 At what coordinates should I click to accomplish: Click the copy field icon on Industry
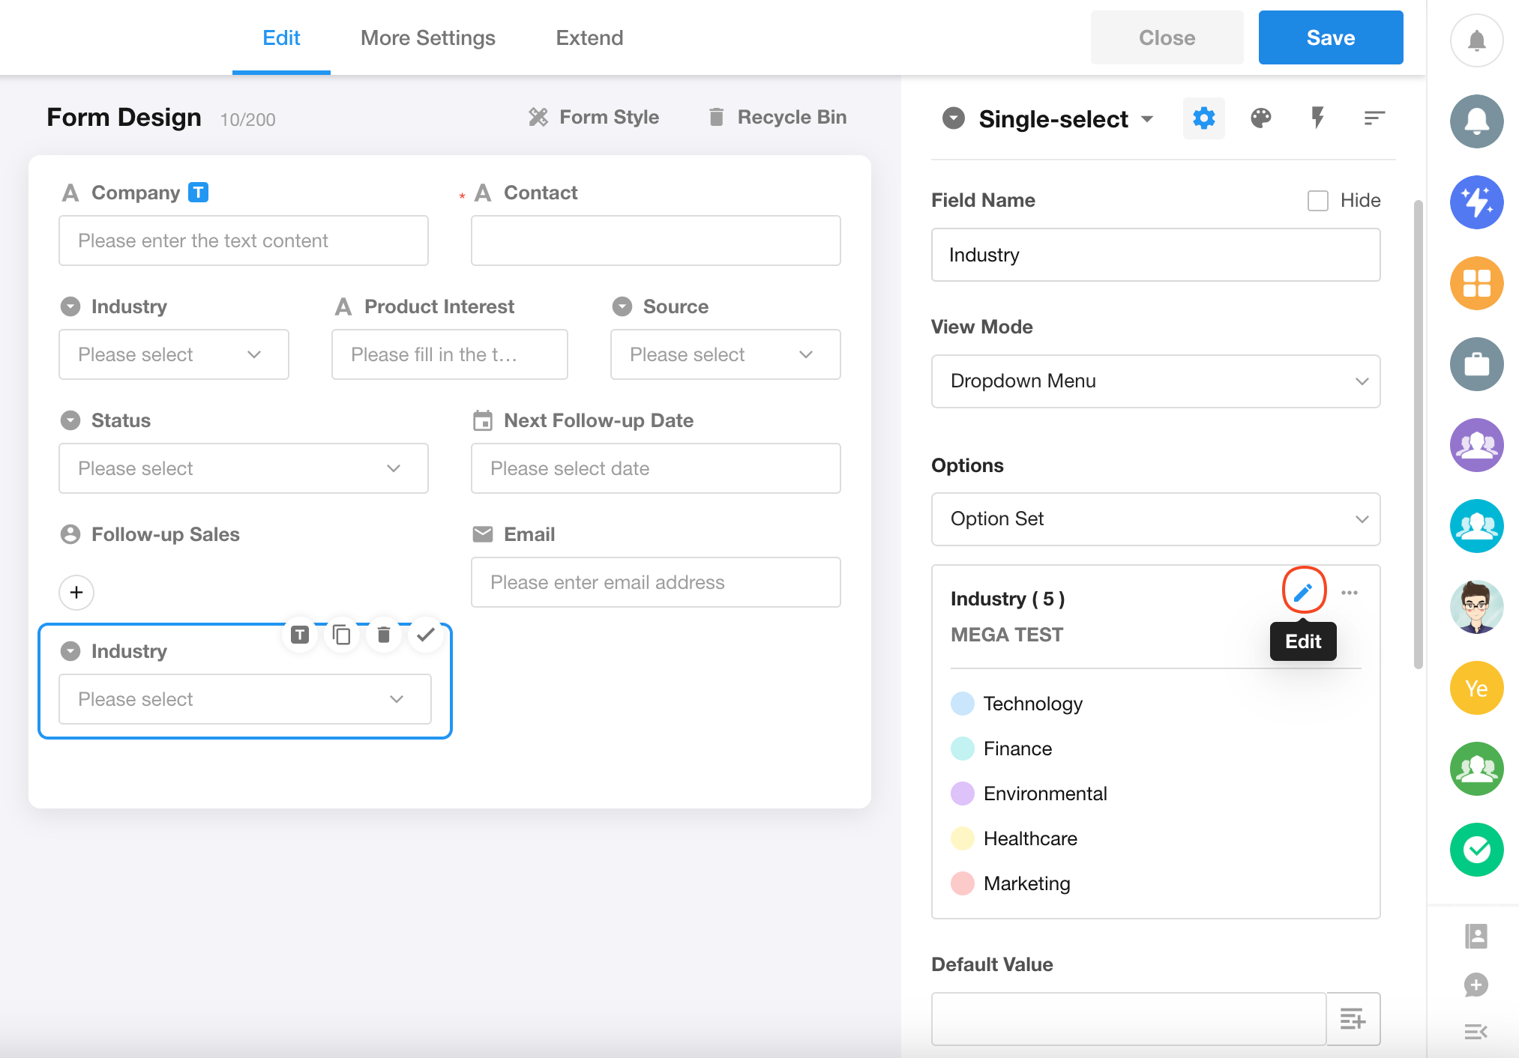342,635
